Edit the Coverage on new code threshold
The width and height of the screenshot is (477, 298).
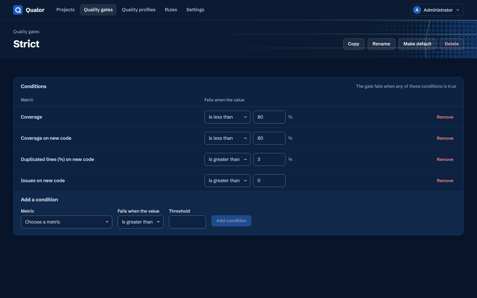click(x=269, y=138)
